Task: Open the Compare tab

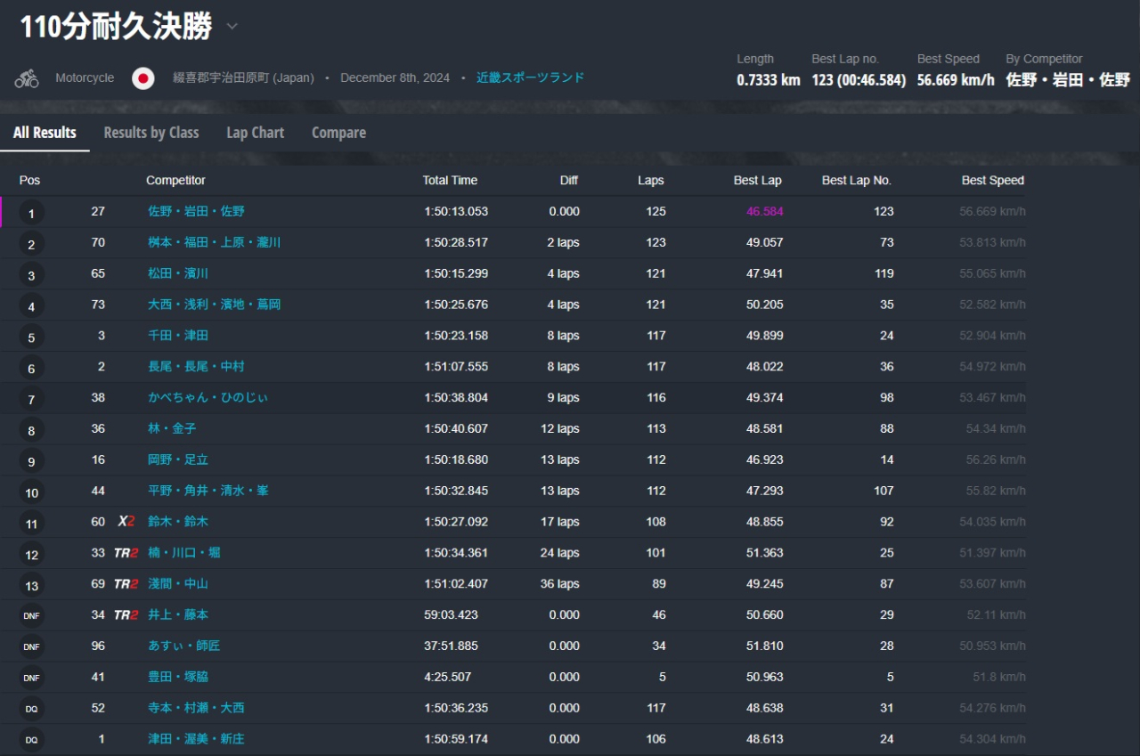Action: 338,133
